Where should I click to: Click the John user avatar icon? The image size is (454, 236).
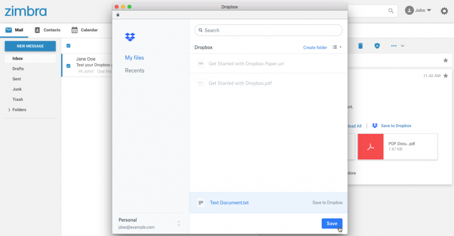[409, 10]
